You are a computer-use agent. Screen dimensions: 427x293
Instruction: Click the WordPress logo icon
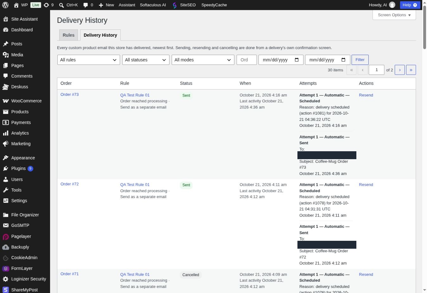point(5,5)
